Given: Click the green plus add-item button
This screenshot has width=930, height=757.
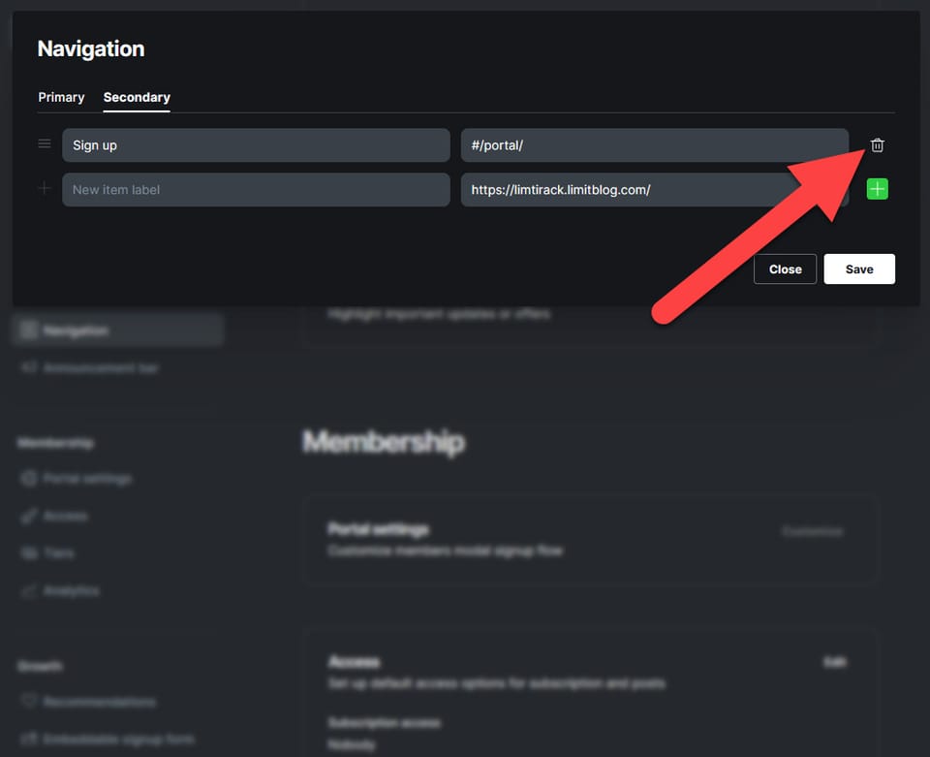Looking at the screenshot, I should 878,189.
